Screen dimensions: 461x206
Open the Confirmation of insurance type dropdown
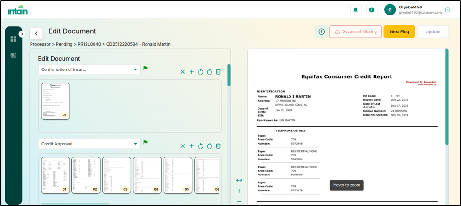(x=89, y=69)
